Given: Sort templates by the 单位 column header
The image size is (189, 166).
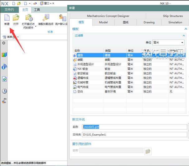Looking at the screenshot, I should coord(135,50).
